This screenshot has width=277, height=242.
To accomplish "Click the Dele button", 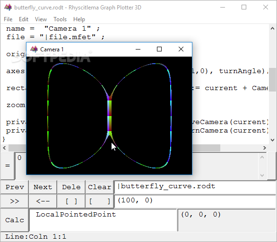I will click(x=71, y=187).
